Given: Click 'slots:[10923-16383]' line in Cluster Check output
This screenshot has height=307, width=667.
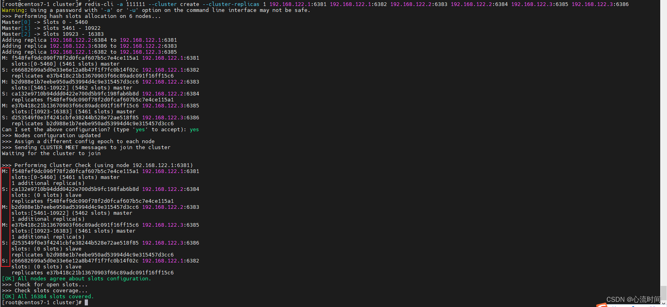Looking at the screenshot, I should point(74,231).
